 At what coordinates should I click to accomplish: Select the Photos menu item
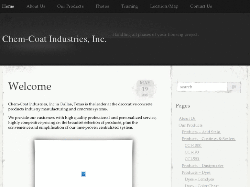coord(102,6)
